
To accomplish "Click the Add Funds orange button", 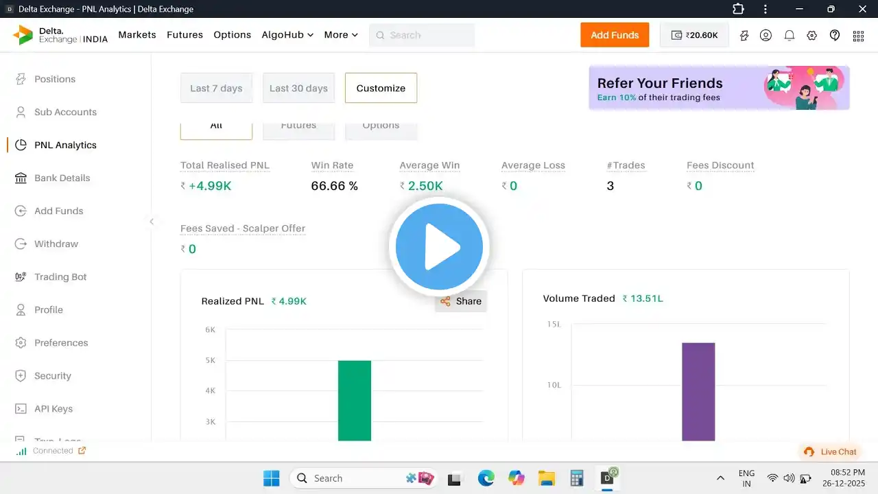I will 615,35.
